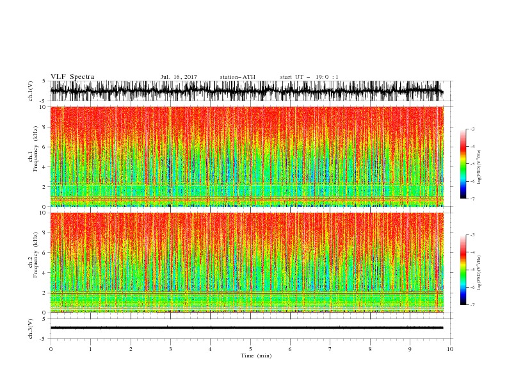Click the "ch.2 Frequency (kHz)" axis label
507x392 pixels.
(x=33, y=255)
